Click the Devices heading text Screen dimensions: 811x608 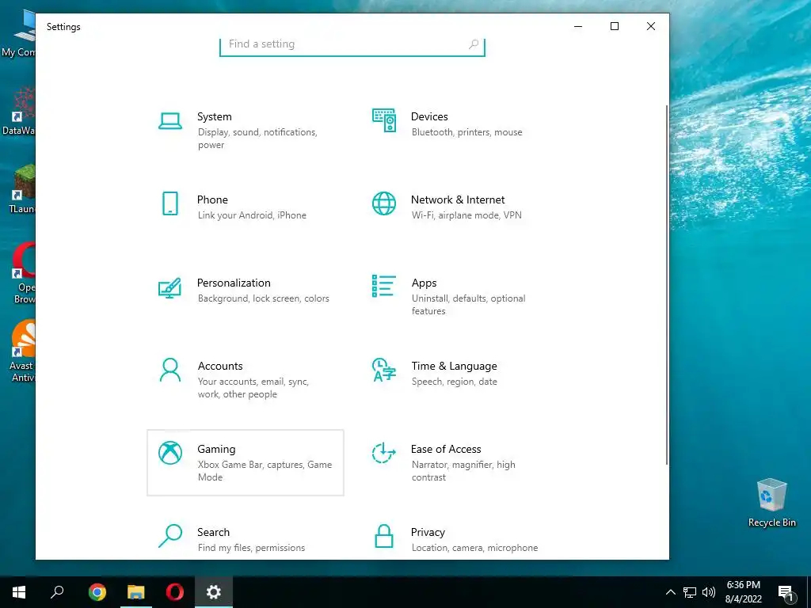click(x=429, y=117)
